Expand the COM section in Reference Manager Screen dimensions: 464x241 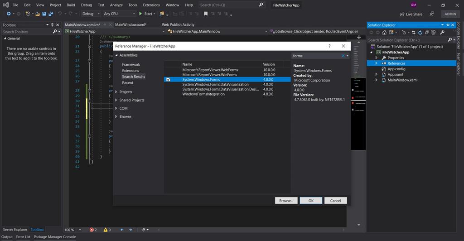(116, 109)
